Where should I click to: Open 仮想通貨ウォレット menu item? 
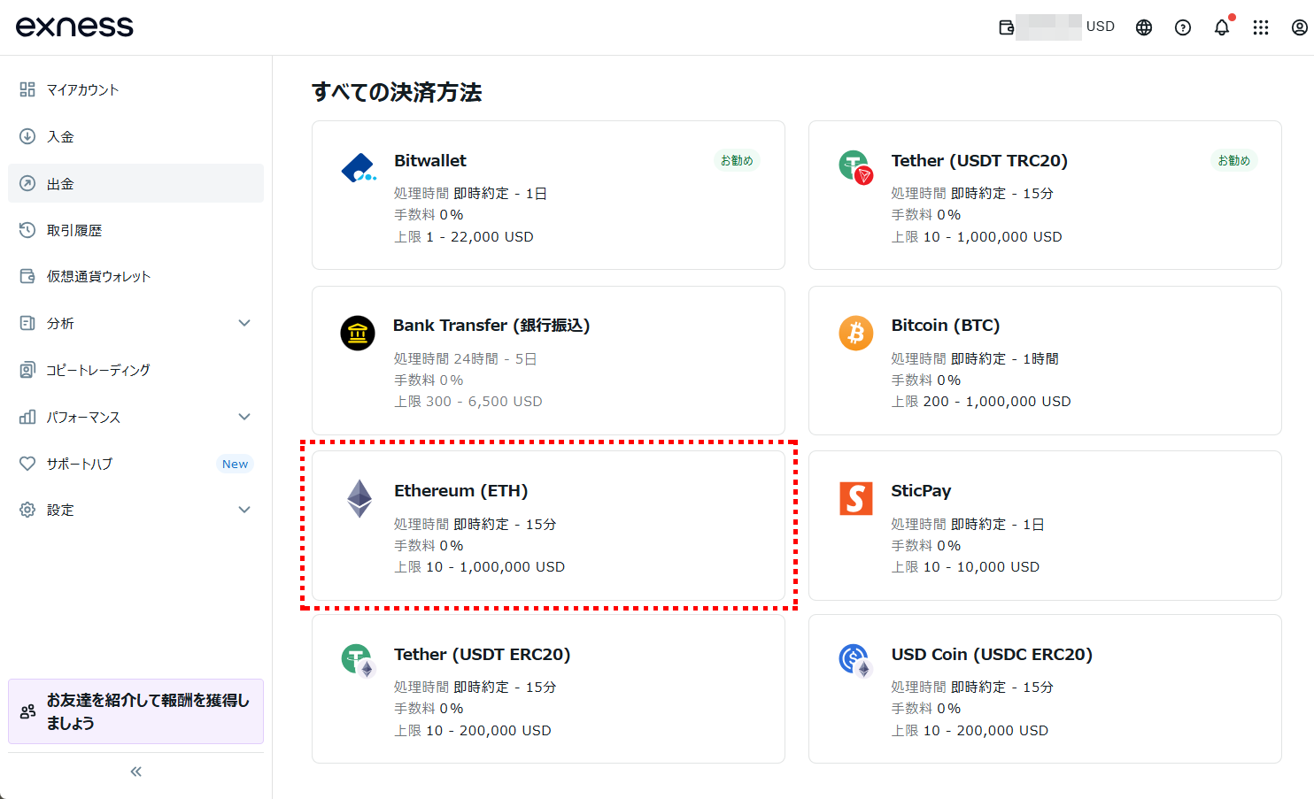coord(135,276)
